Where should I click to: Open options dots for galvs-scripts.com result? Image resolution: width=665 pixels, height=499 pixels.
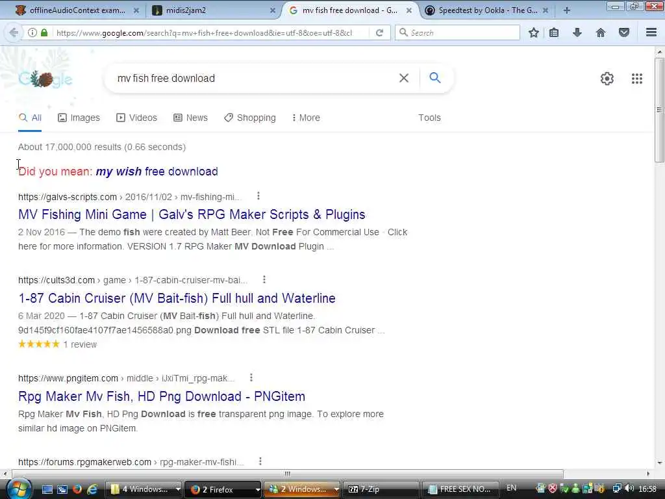click(258, 196)
